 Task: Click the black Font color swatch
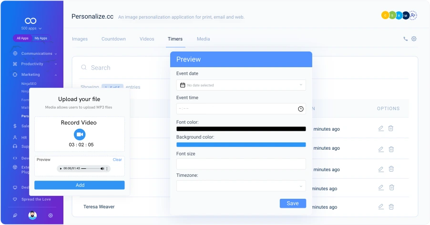241,129
